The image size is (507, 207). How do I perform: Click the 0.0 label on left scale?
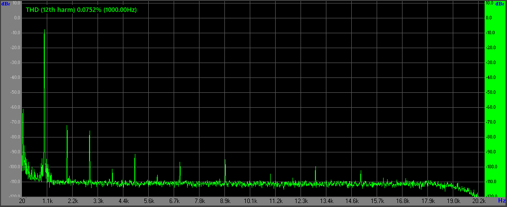click(x=16, y=18)
